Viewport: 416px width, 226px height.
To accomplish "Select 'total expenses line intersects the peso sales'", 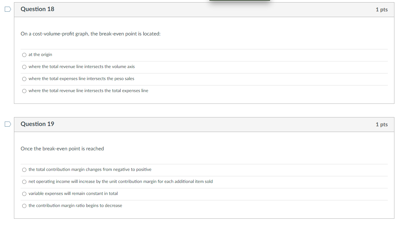I will (24, 79).
